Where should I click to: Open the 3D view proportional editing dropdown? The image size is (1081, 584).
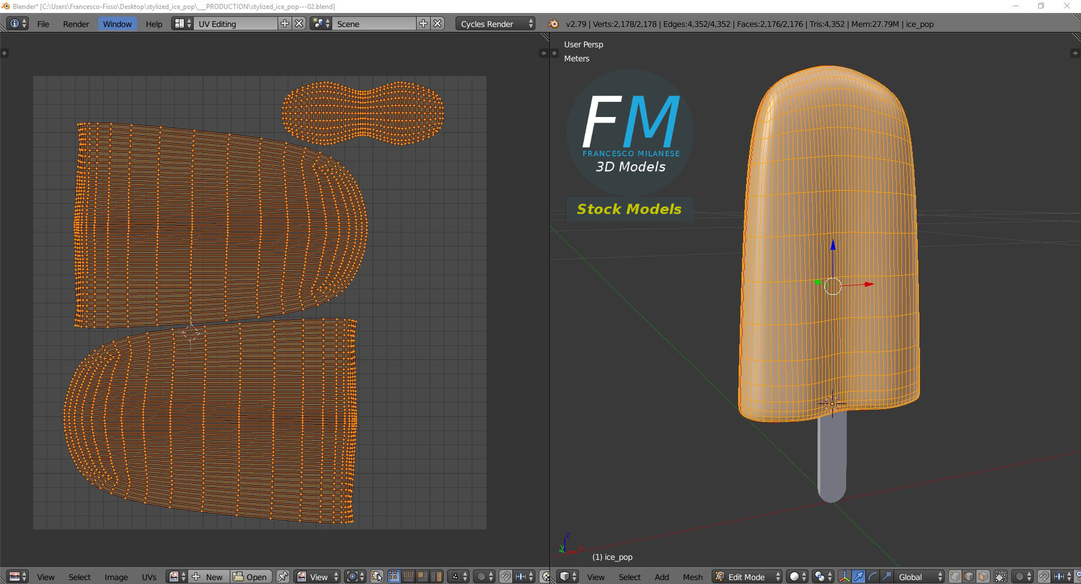click(x=1023, y=577)
